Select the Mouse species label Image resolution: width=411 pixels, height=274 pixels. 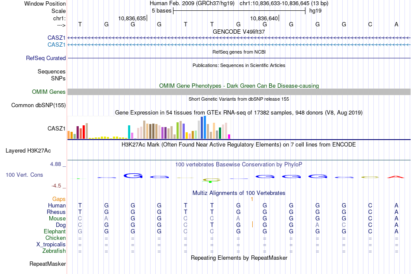[x=57, y=219]
